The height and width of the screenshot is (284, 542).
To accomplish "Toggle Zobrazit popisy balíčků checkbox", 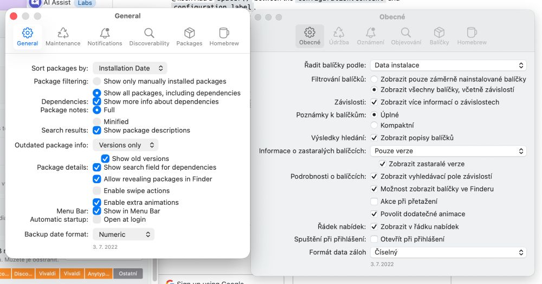I will (374, 138).
